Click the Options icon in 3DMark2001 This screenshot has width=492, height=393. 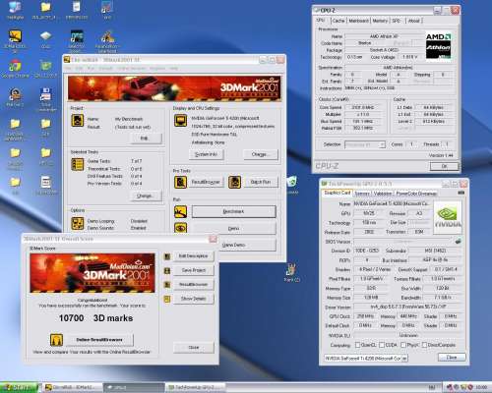[78, 223]
